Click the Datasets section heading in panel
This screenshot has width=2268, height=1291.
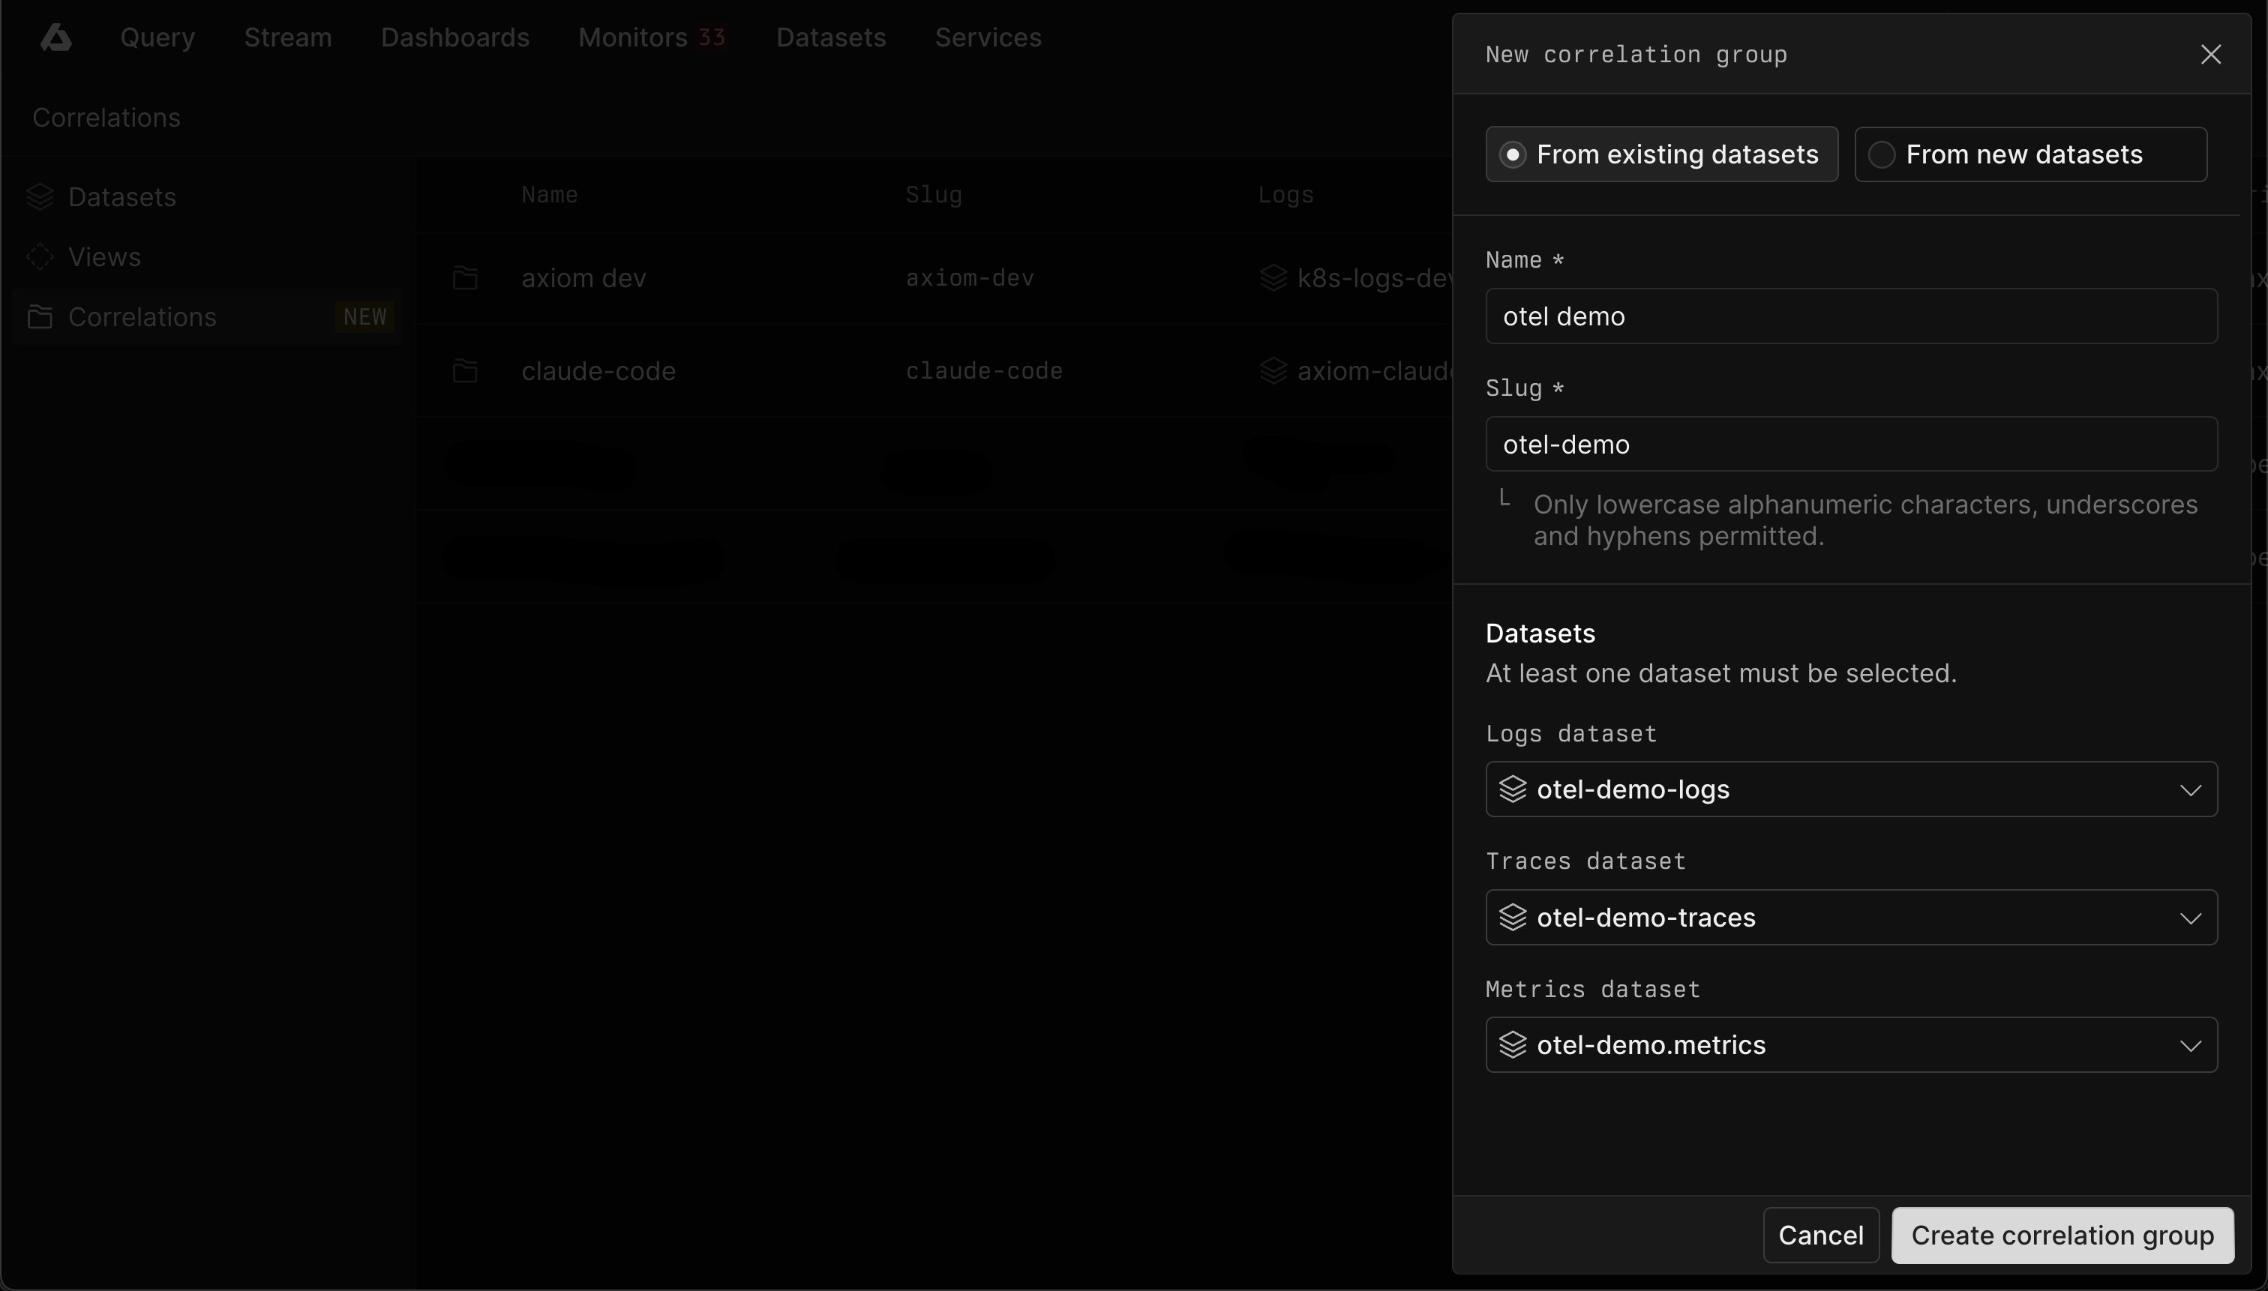[1540, 633]
